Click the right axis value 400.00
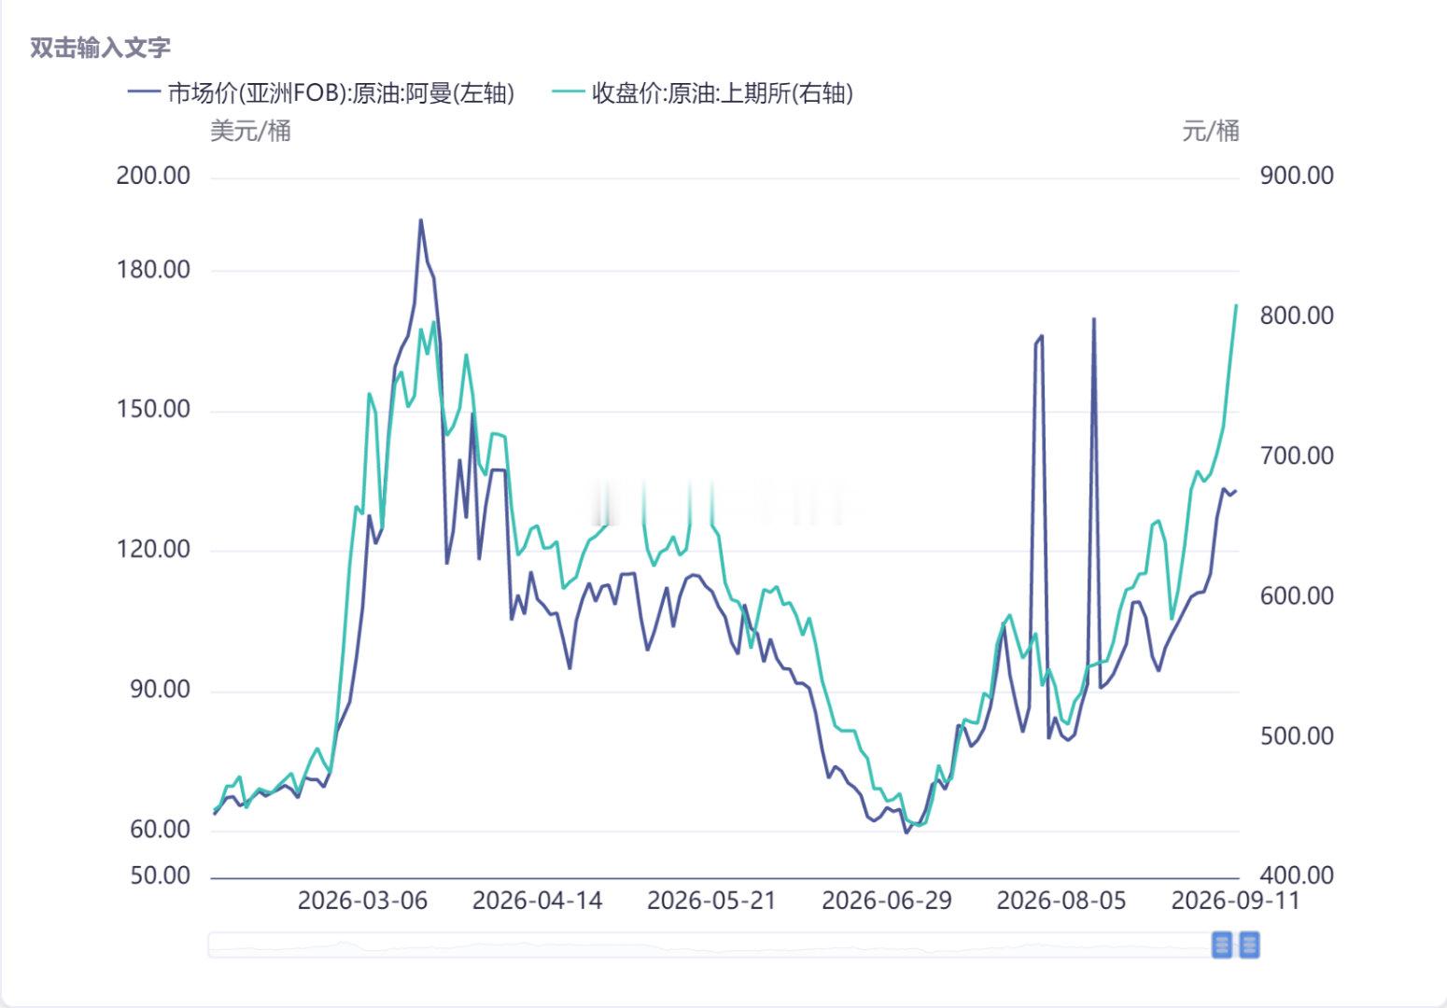The image size is (1447, 1008). 1297,875
